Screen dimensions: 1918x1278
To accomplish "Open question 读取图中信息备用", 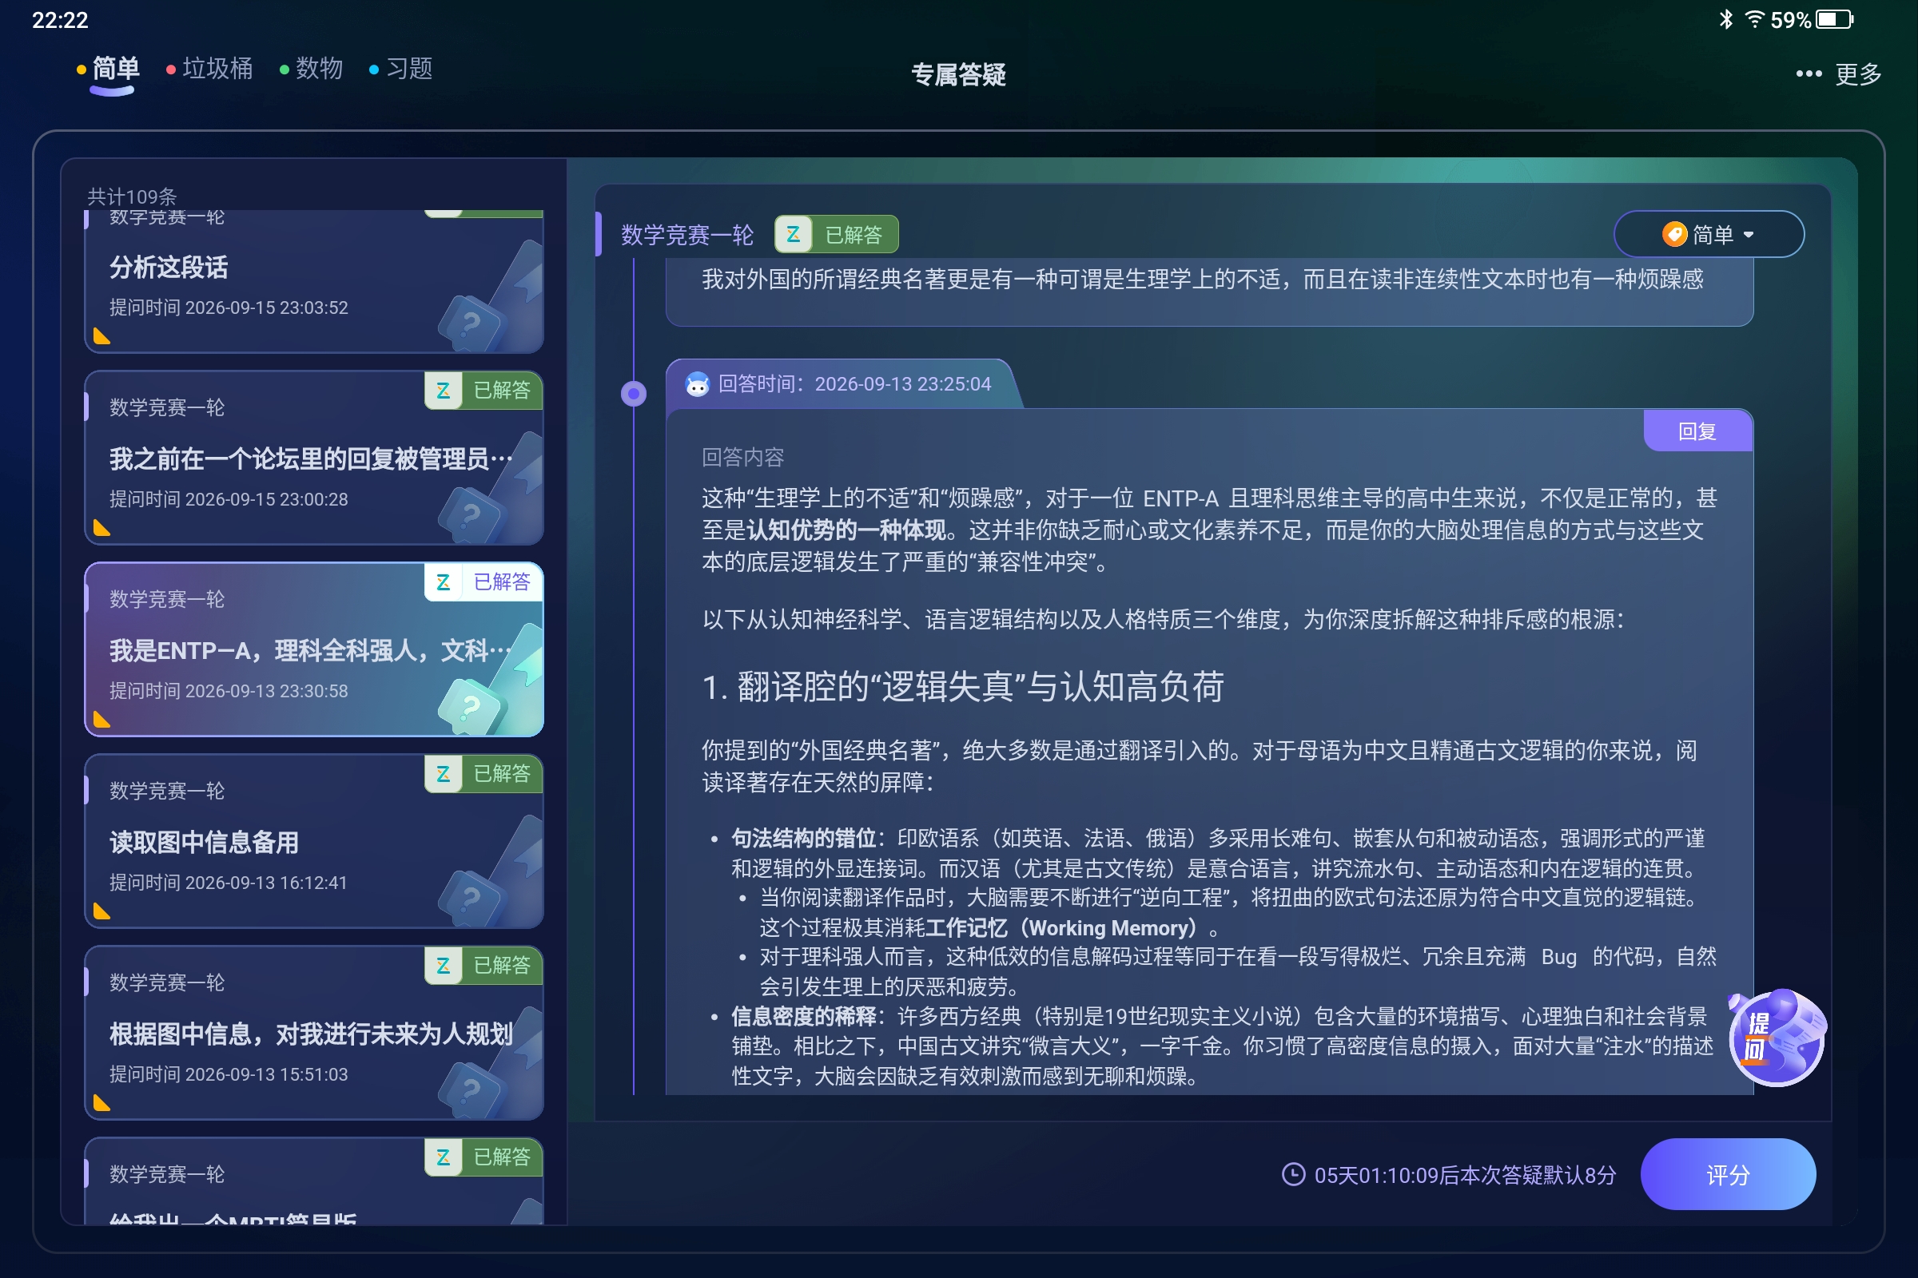I will 314,841.
